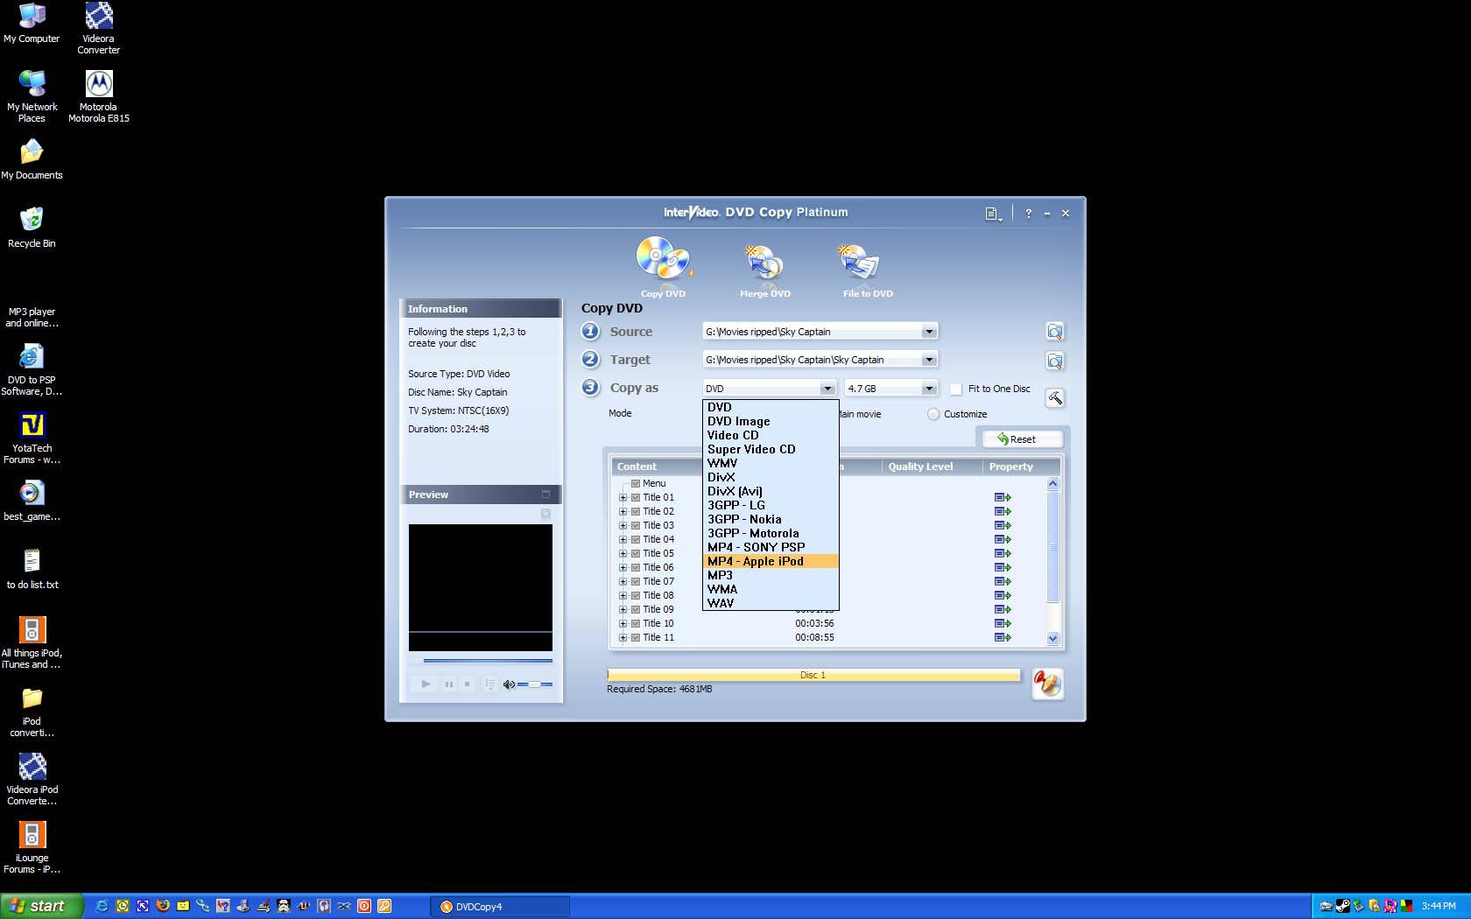Choose MP4 - SONY PSP format

771,547
